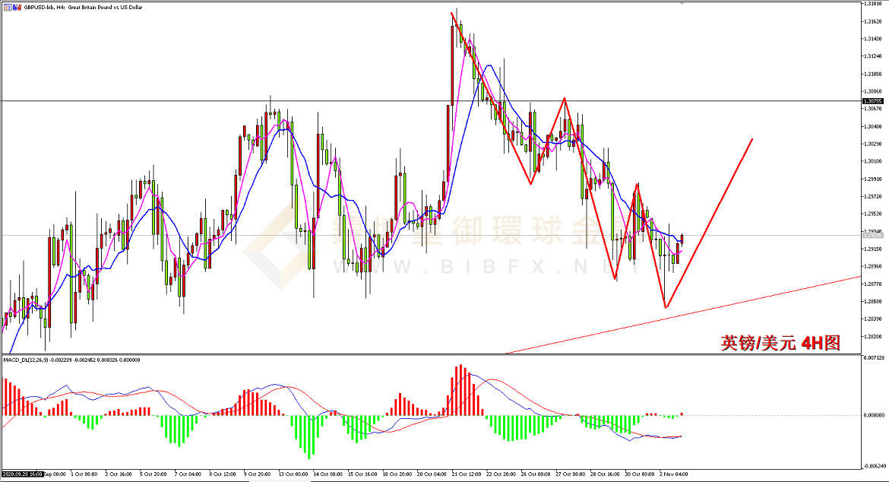Click the 1.31810 top price scale label
889x482 pixels.
[872, 5]
